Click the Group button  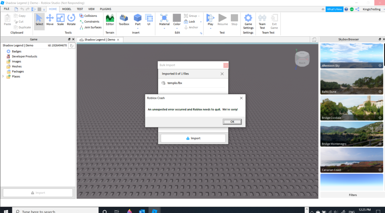pos(191,16)
